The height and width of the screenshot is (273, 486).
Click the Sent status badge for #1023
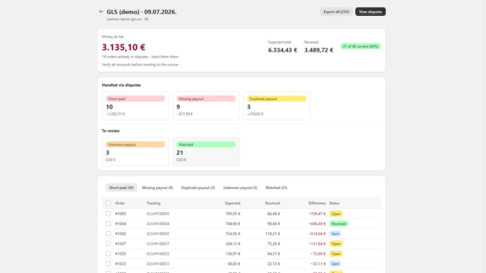335,264
